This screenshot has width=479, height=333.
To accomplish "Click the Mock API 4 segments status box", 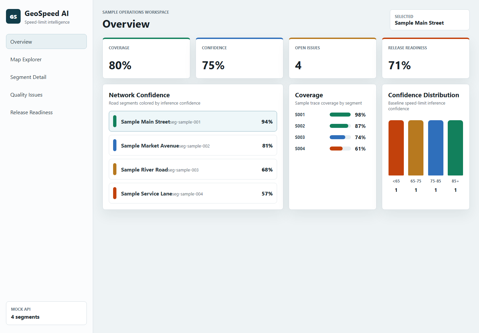I will tap(46, 313).
